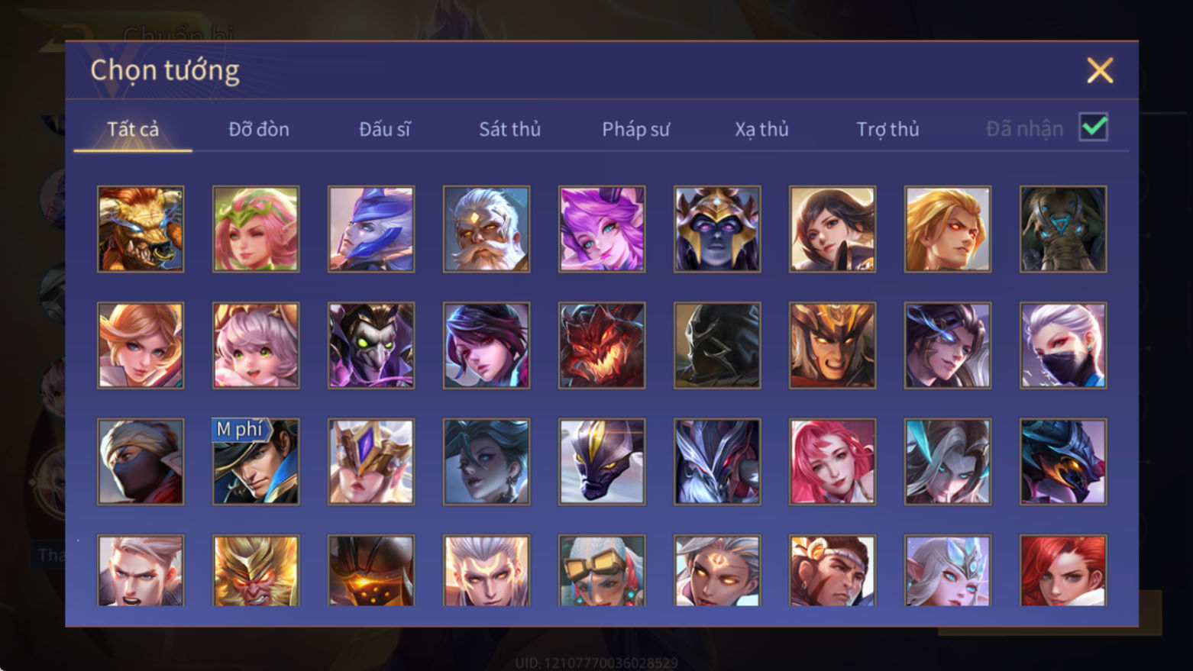Select the elephant-like armored hero portrait

1063,229
